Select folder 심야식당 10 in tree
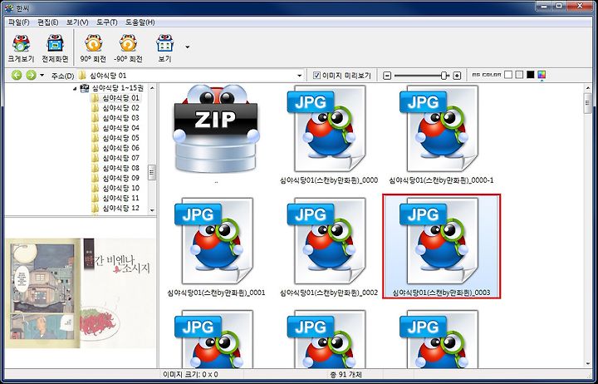 tap(120, 188)
